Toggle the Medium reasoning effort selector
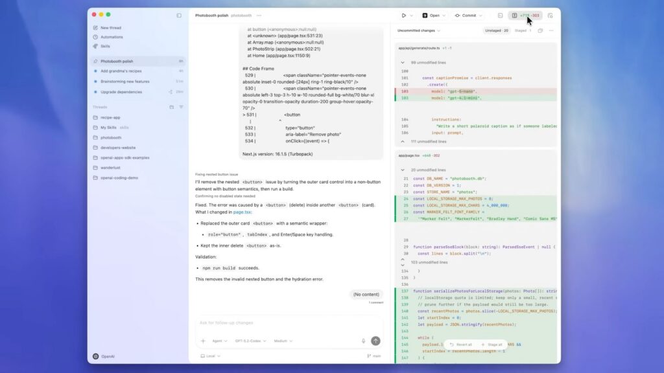Screen dimensions: 664x373 pyautogui.click(x=283, y=340)
